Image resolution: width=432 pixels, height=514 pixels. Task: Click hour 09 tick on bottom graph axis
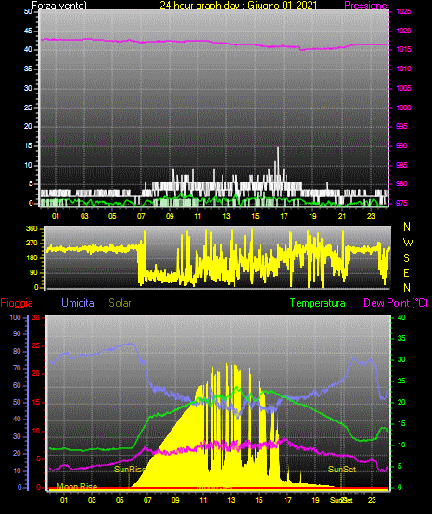pos(175,500)
